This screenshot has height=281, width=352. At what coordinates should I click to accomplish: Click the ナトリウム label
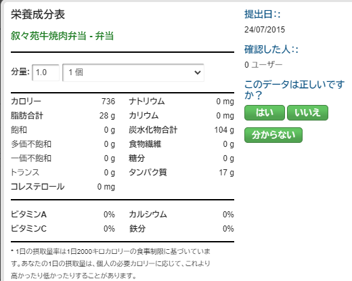pyautogui.click(x=147, y=102)
